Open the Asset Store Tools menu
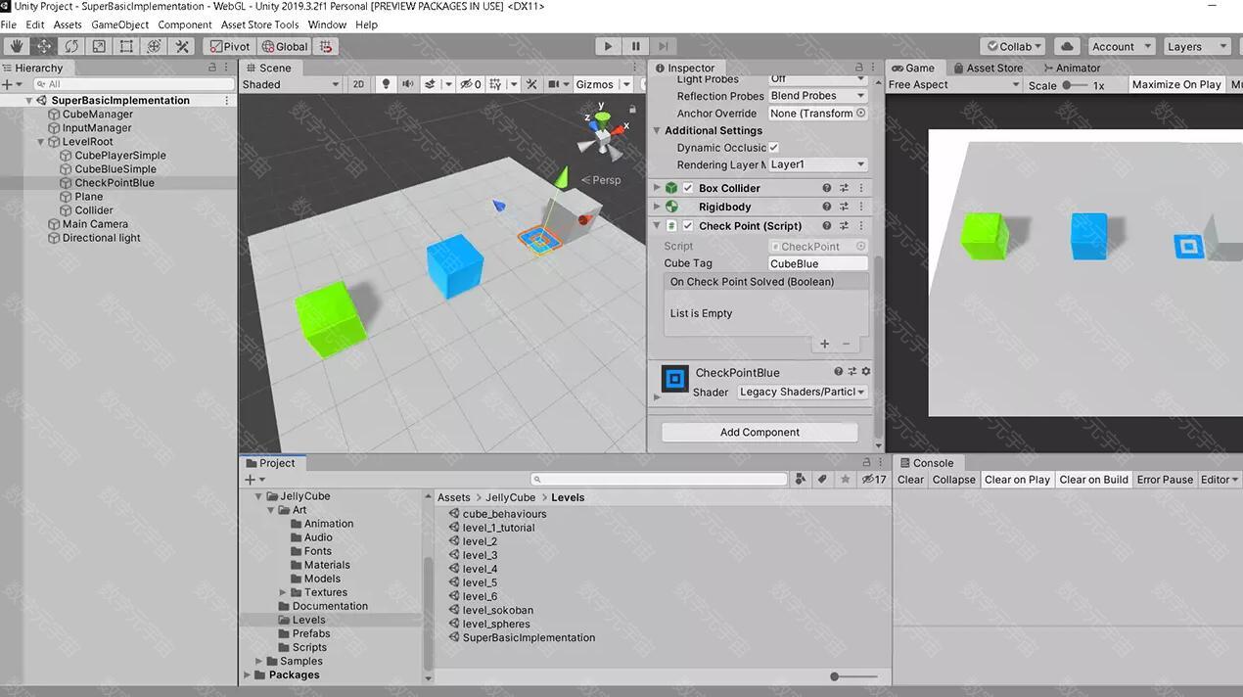The image size is (1243, 697). (259, 24)
